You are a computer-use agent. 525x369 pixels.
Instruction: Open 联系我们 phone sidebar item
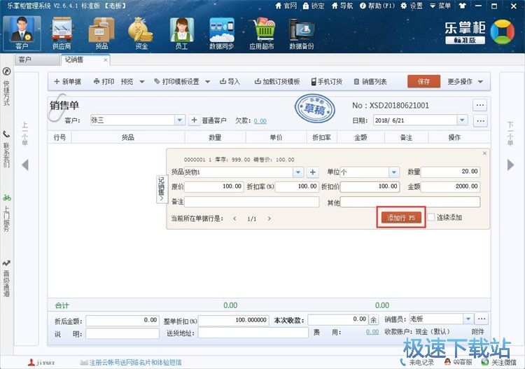(7, 148)
